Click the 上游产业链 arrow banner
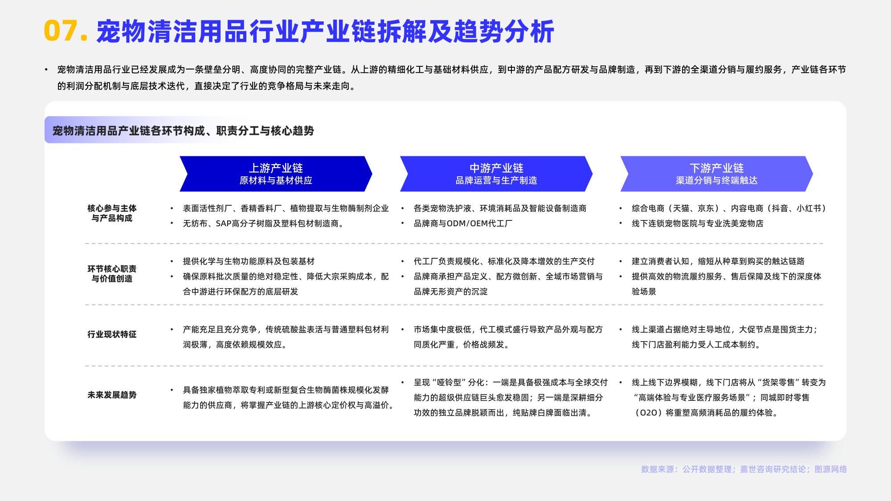This screenshot has height=501, width=891. click(x=276, y=174)
